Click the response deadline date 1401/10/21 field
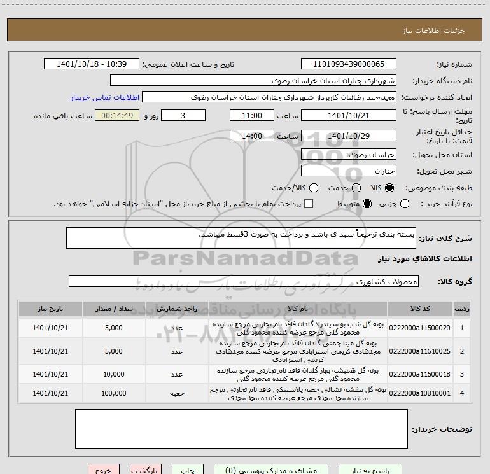Screen dimensions: 490x474 click(349, 115)
